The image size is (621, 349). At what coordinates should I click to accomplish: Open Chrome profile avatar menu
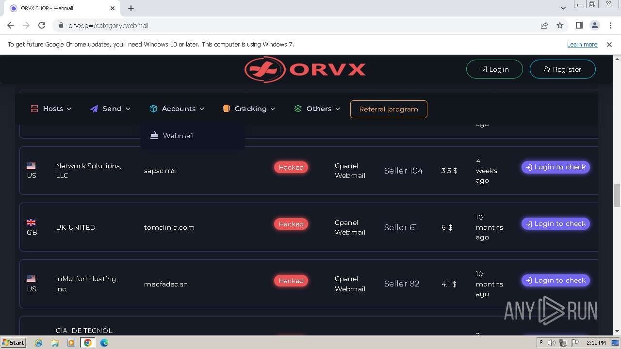click(595, 25)
